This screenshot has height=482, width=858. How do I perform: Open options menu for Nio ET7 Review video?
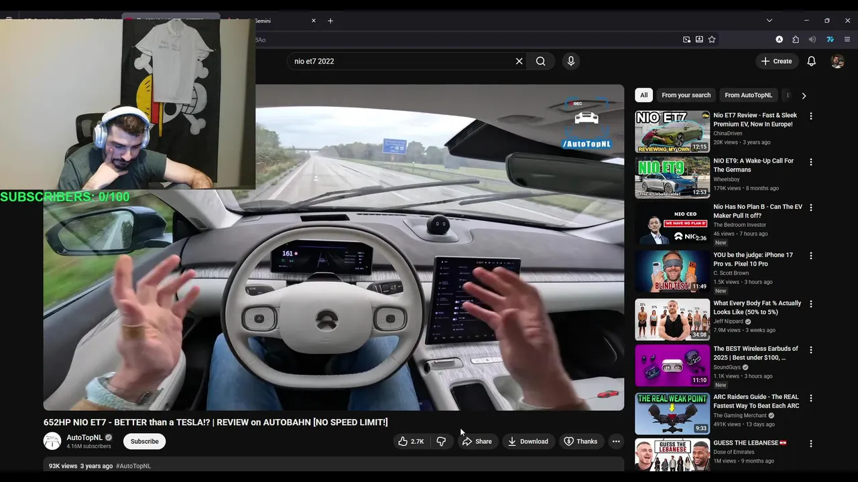pyautogui.click(x=811, y=116)
